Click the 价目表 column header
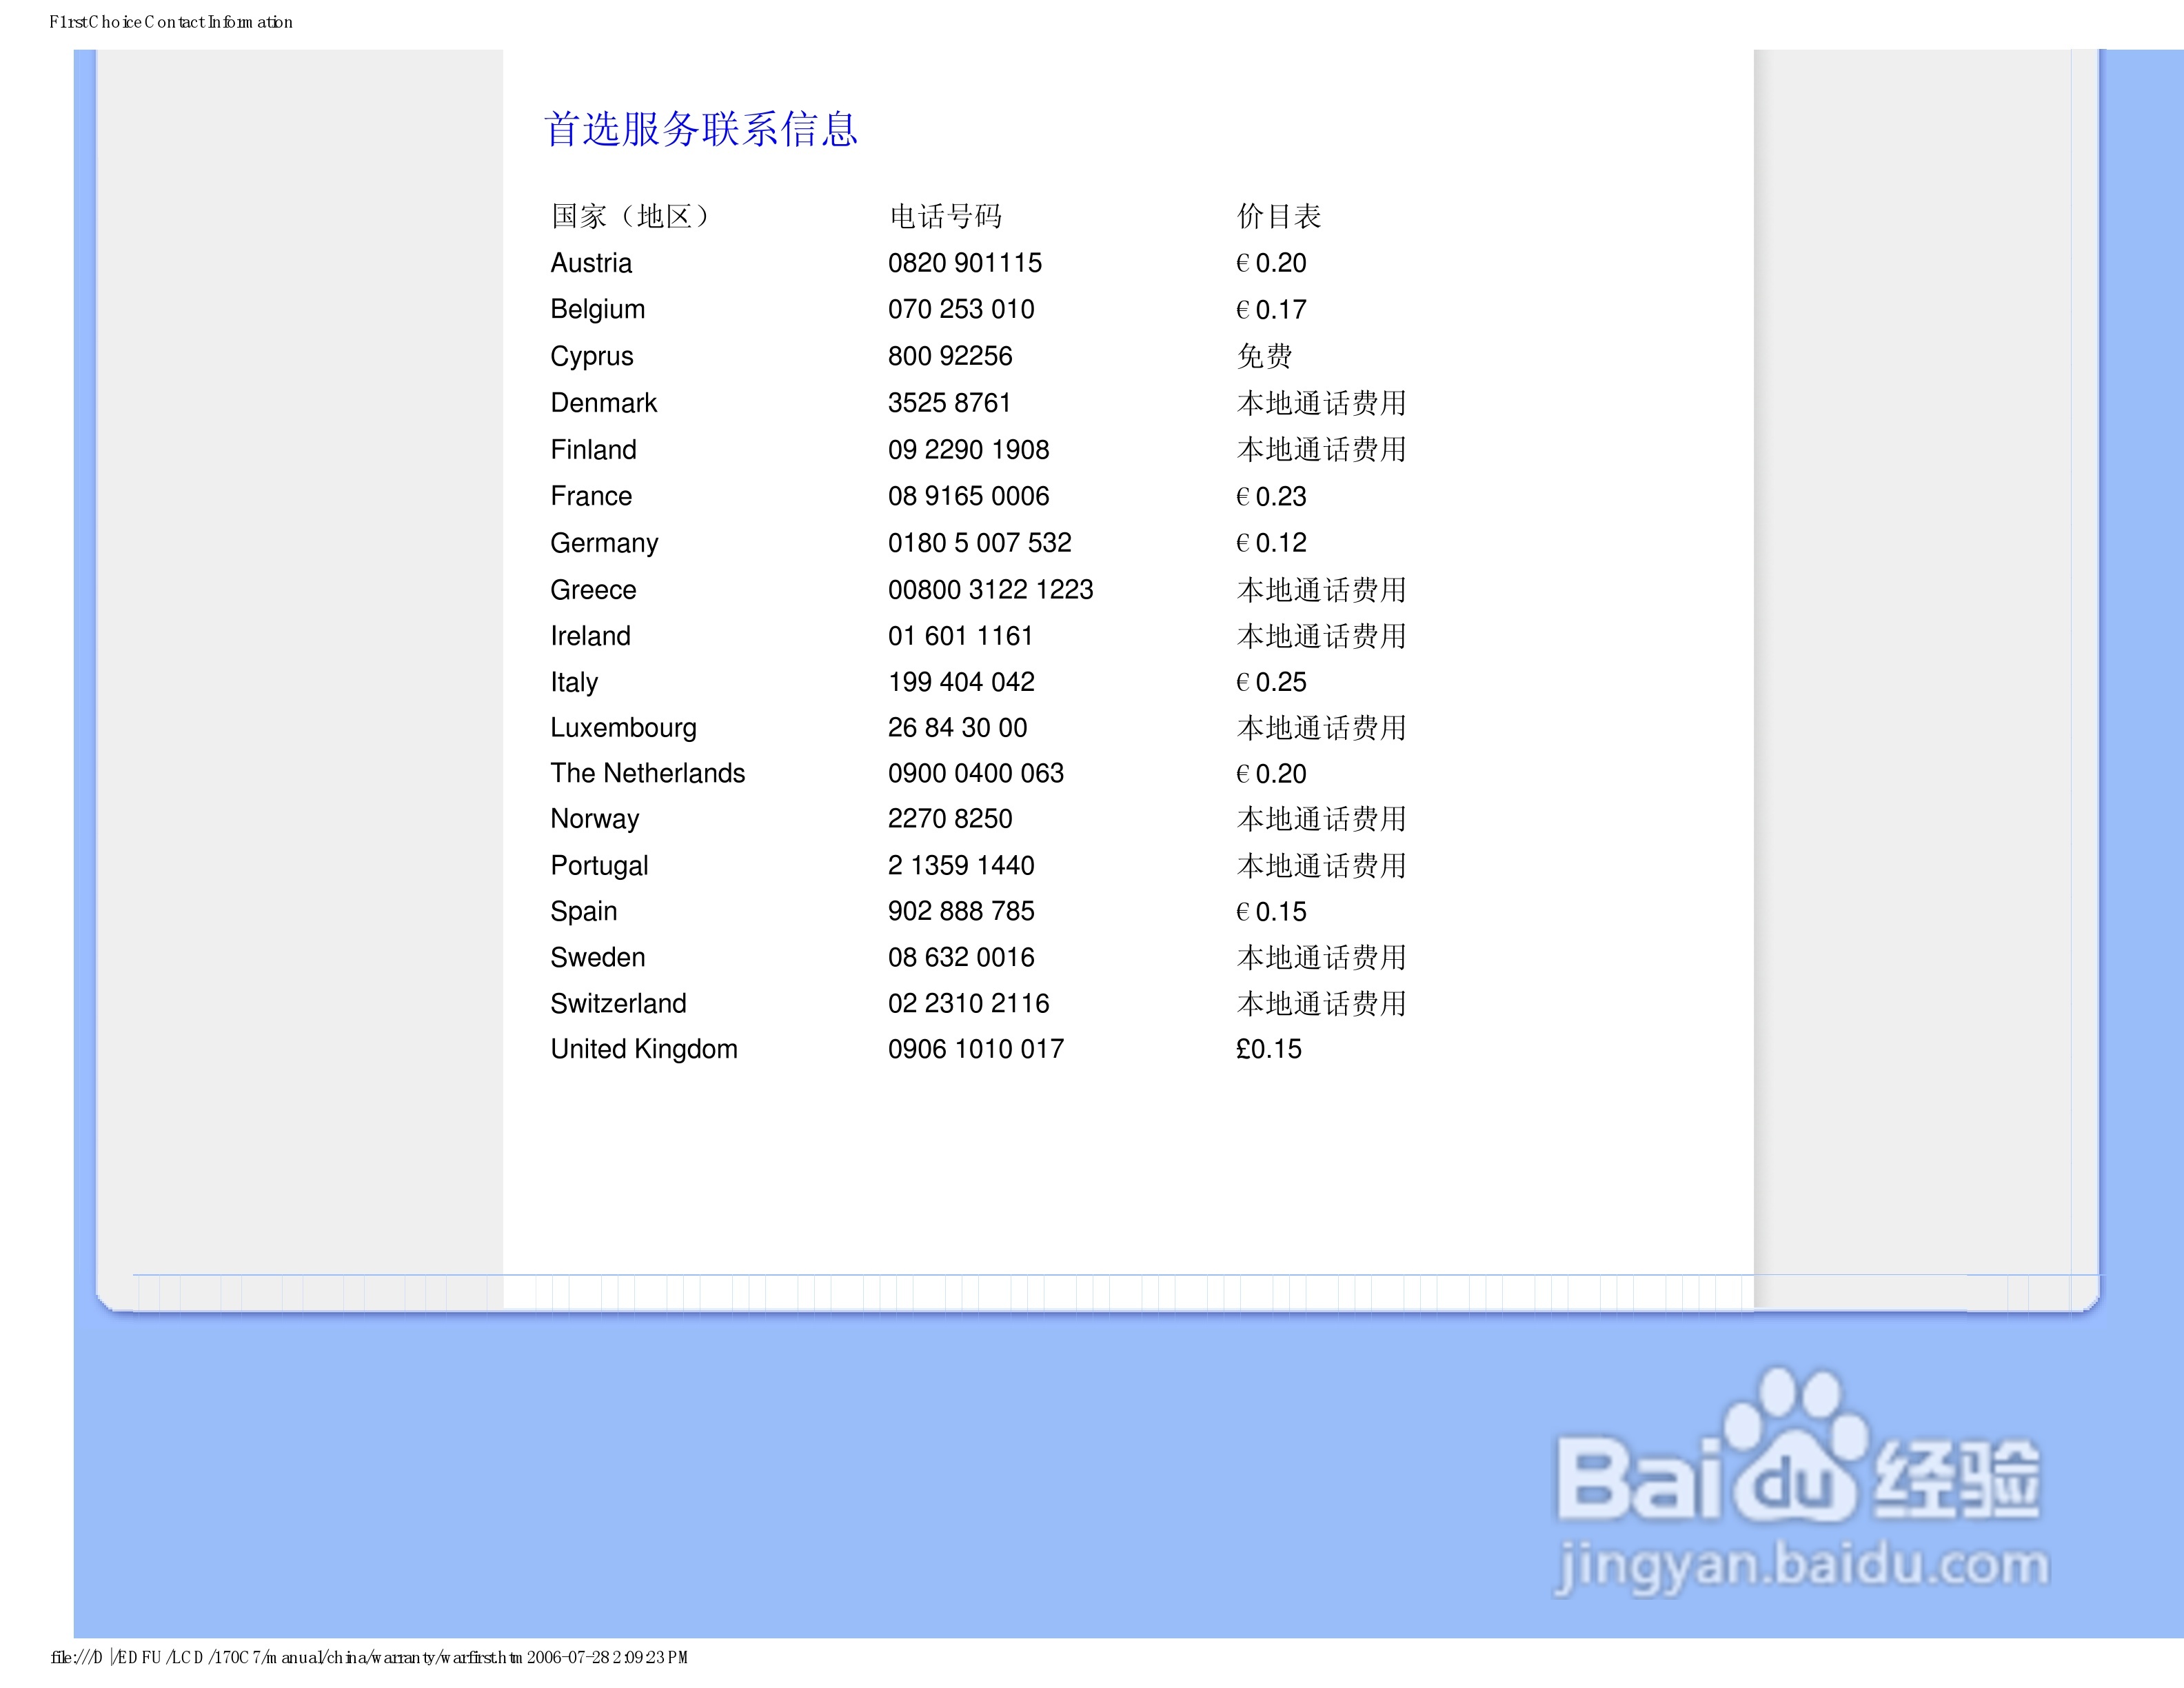This screenshot has height=1688, width=2184. (1278, 216)
